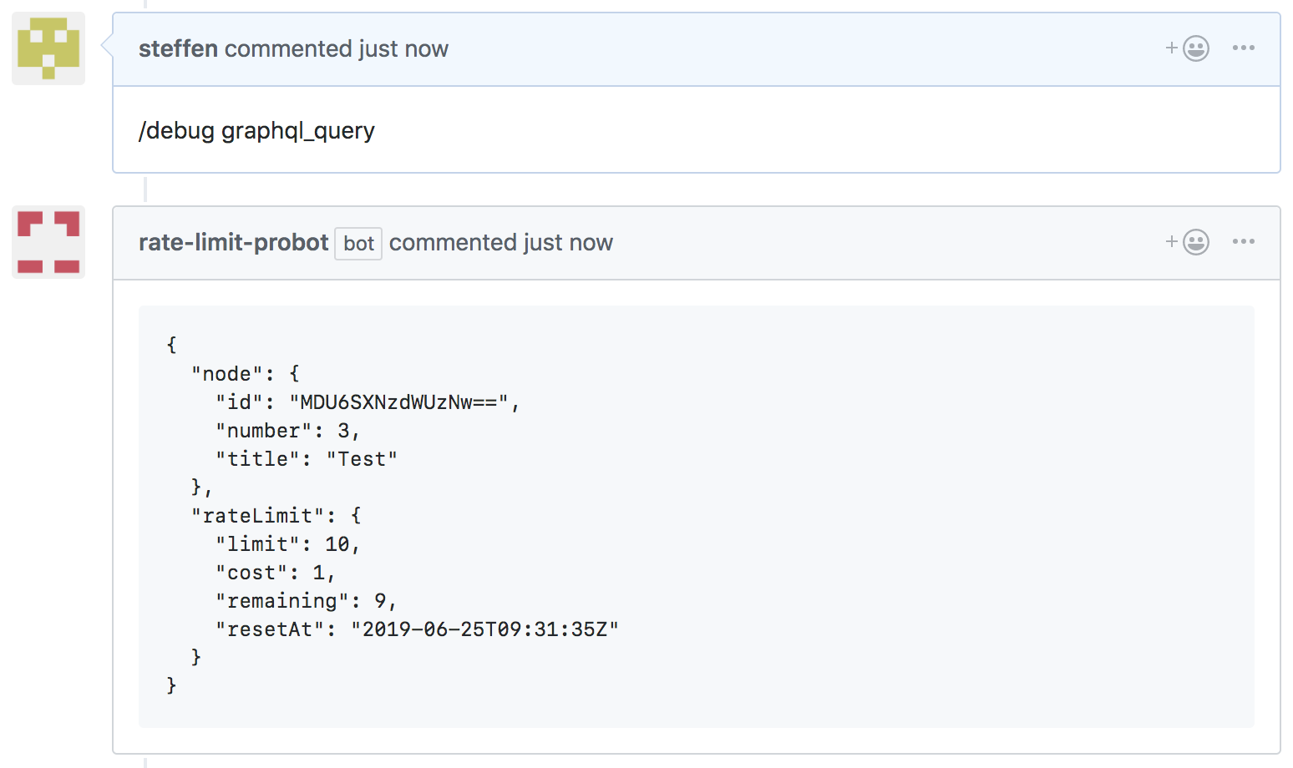Screen dimensions: 1293x768
Task: Click the "rateLimit": { line
Action: point(276,516)
